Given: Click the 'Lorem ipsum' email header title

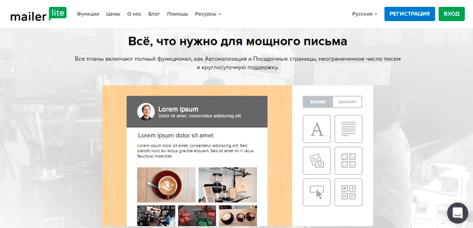Looking at the screenshot, I should pyautogui.click(x=178, y=109).
